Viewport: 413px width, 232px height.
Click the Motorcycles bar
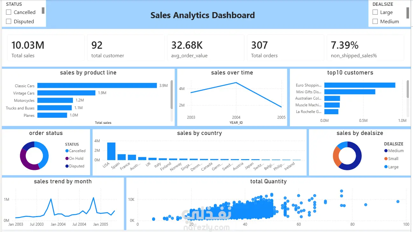(x=55, y=100)
